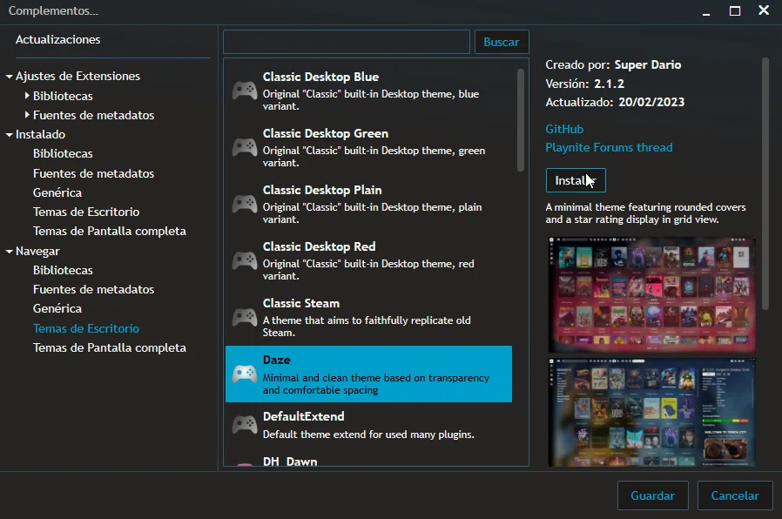This screenshot has width=782, height=519.
Task: Select the Classic Steam theme icon
Action: click(244, 316)
